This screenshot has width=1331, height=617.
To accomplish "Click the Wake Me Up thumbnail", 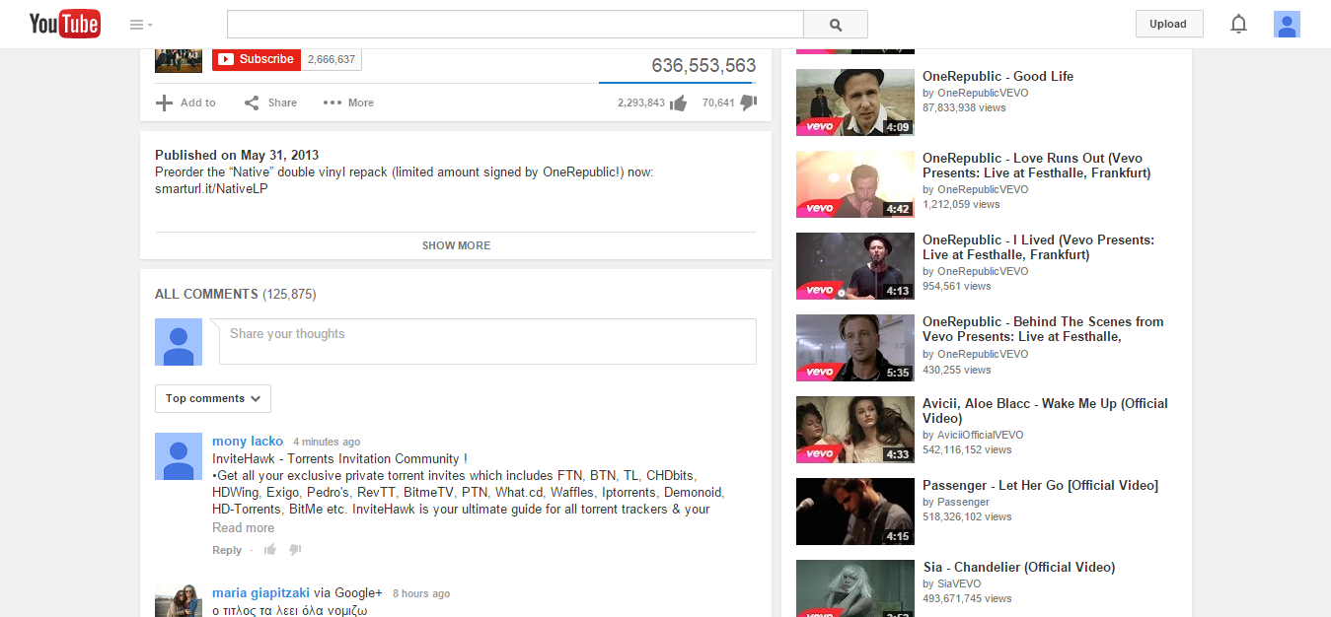I will pyautogui.click(x=855, y=430).
